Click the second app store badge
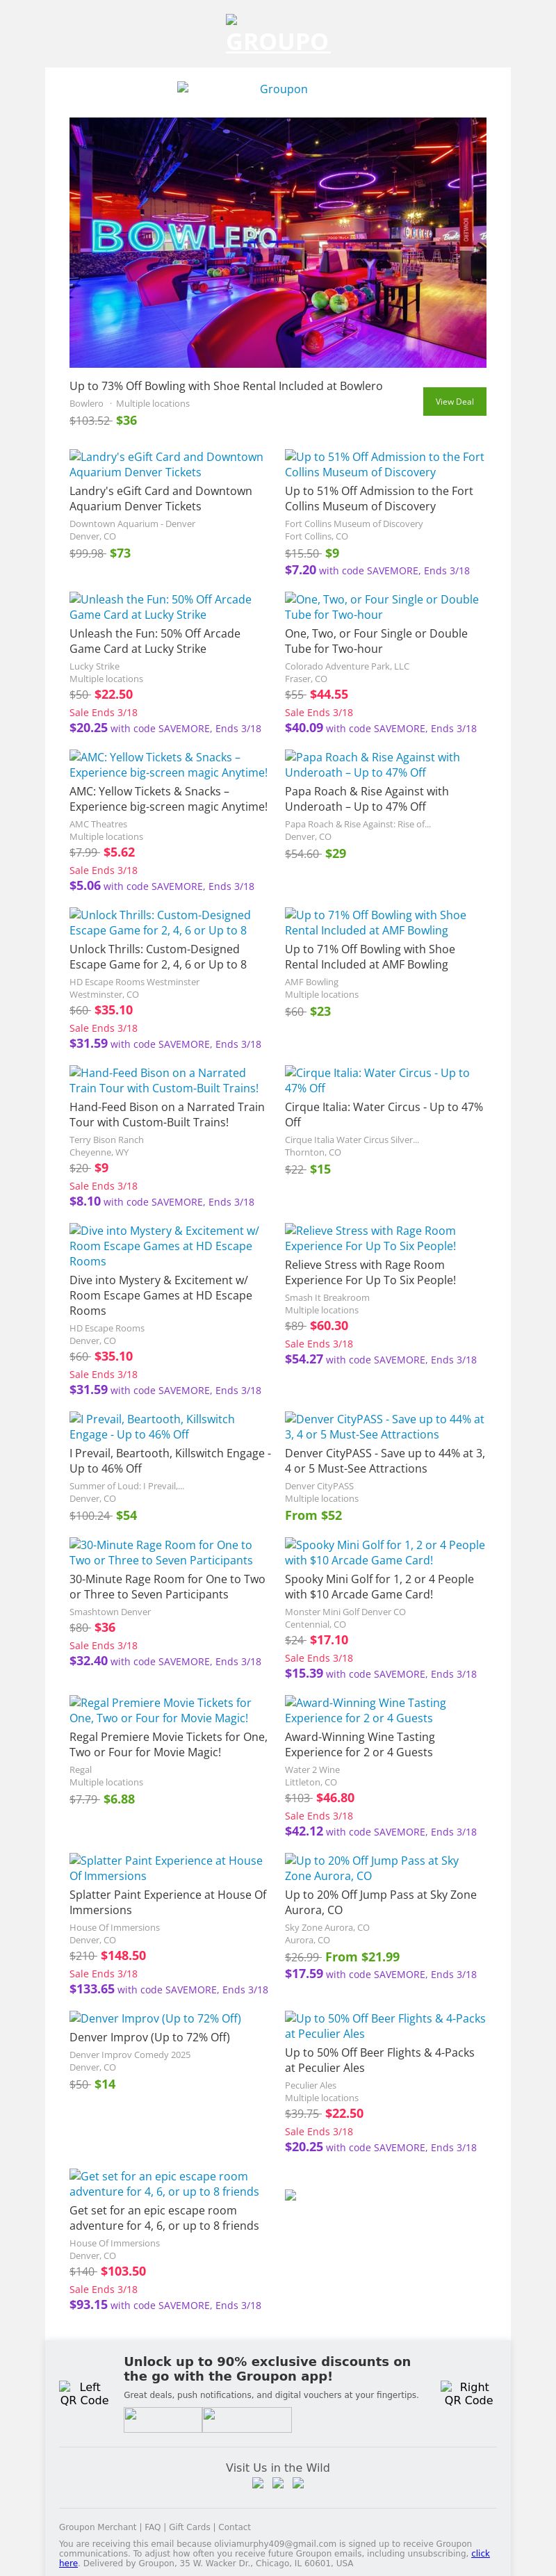The width and height of the screenshot is (556, 2576). pyautogui.click(x=246, y=2420)
